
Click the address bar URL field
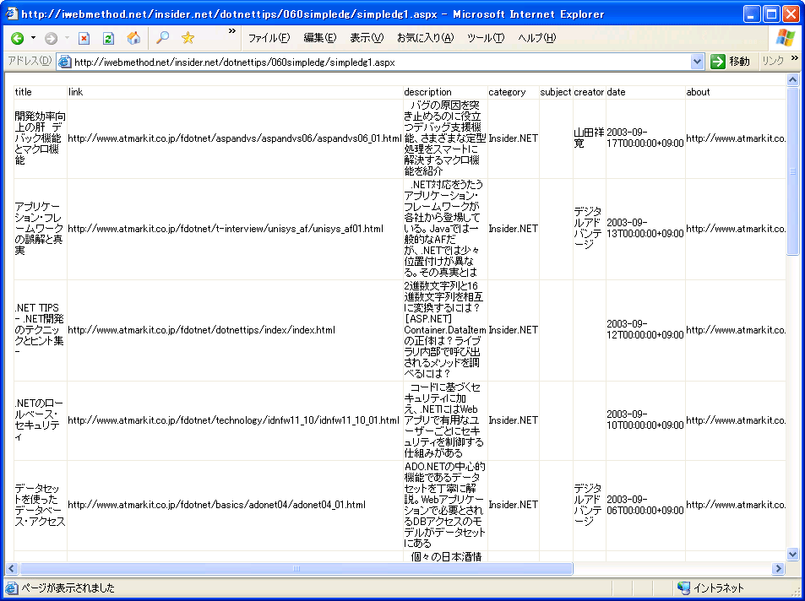click(x=380, y=62)
